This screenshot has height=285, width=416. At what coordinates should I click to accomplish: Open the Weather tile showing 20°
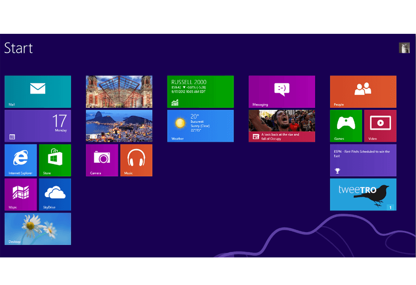(x=201, y=126)
